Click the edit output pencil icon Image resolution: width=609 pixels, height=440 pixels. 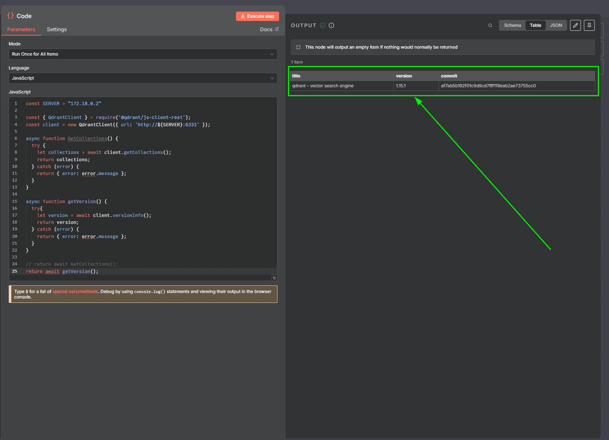575,25
